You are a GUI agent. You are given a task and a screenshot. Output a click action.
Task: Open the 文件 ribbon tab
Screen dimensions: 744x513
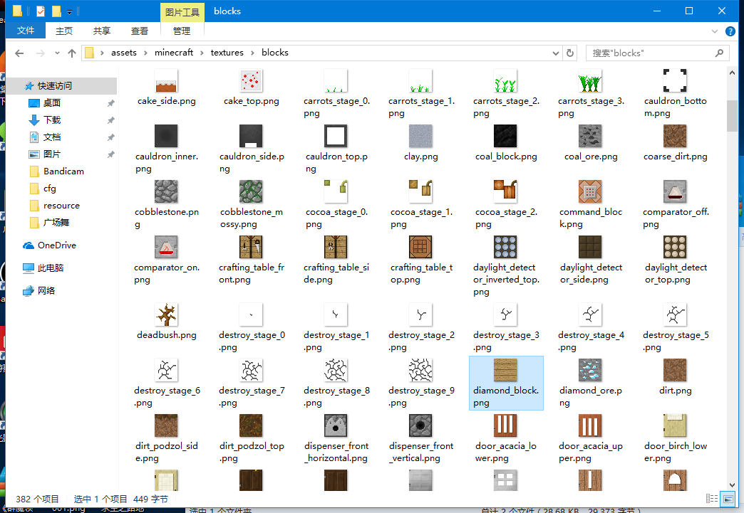[x=26, y=31]
